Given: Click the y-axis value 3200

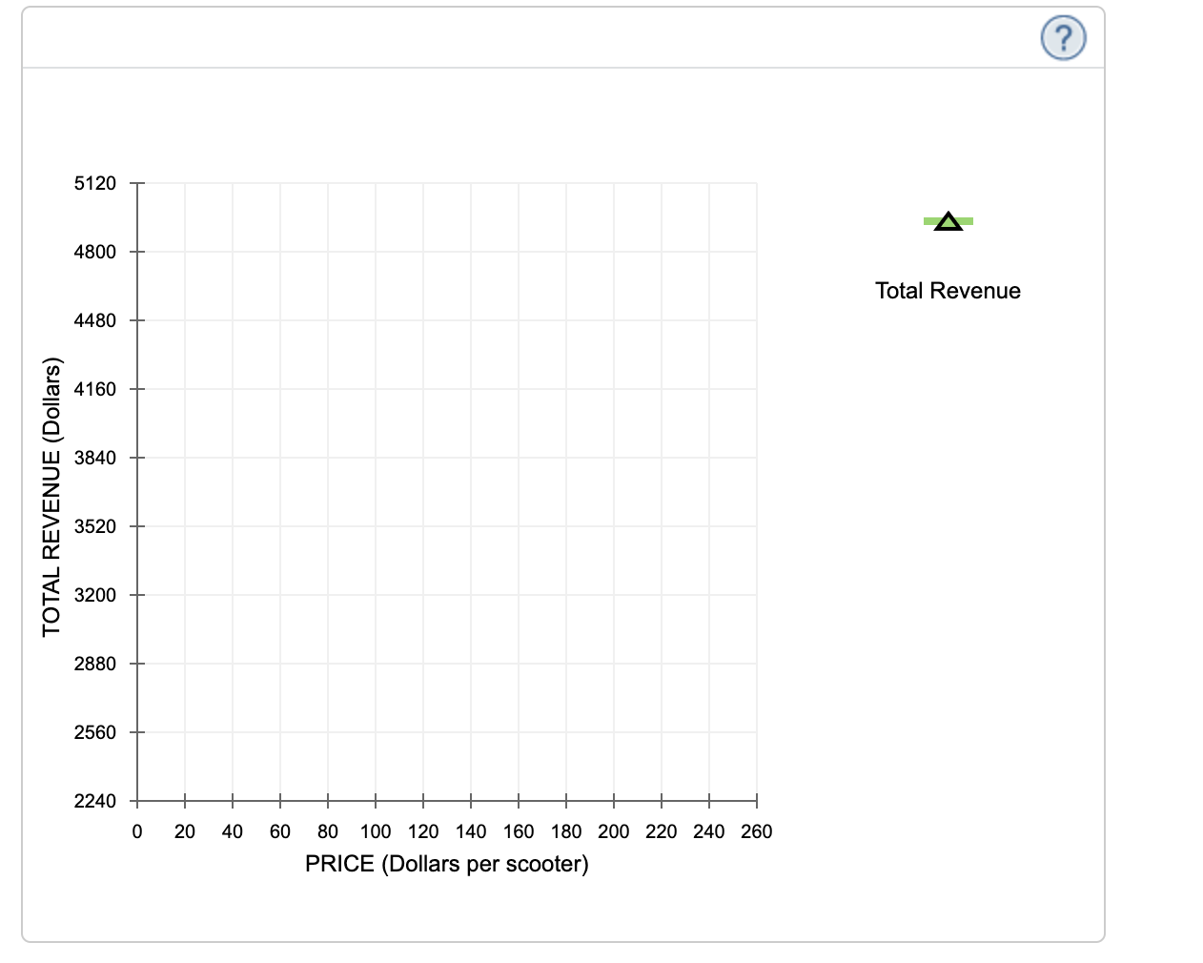Looking at the screenshot, I should (x=95, y=595).
